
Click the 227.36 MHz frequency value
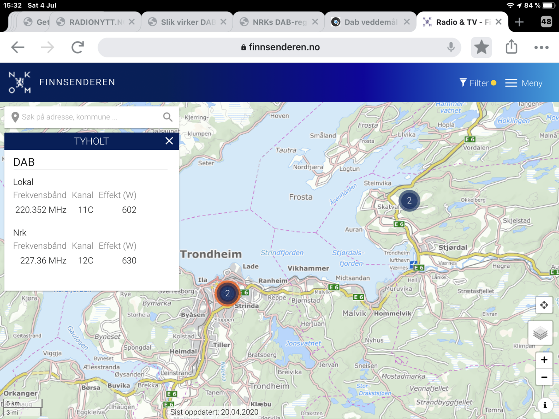pyautogui.click(x=43, y=261)
